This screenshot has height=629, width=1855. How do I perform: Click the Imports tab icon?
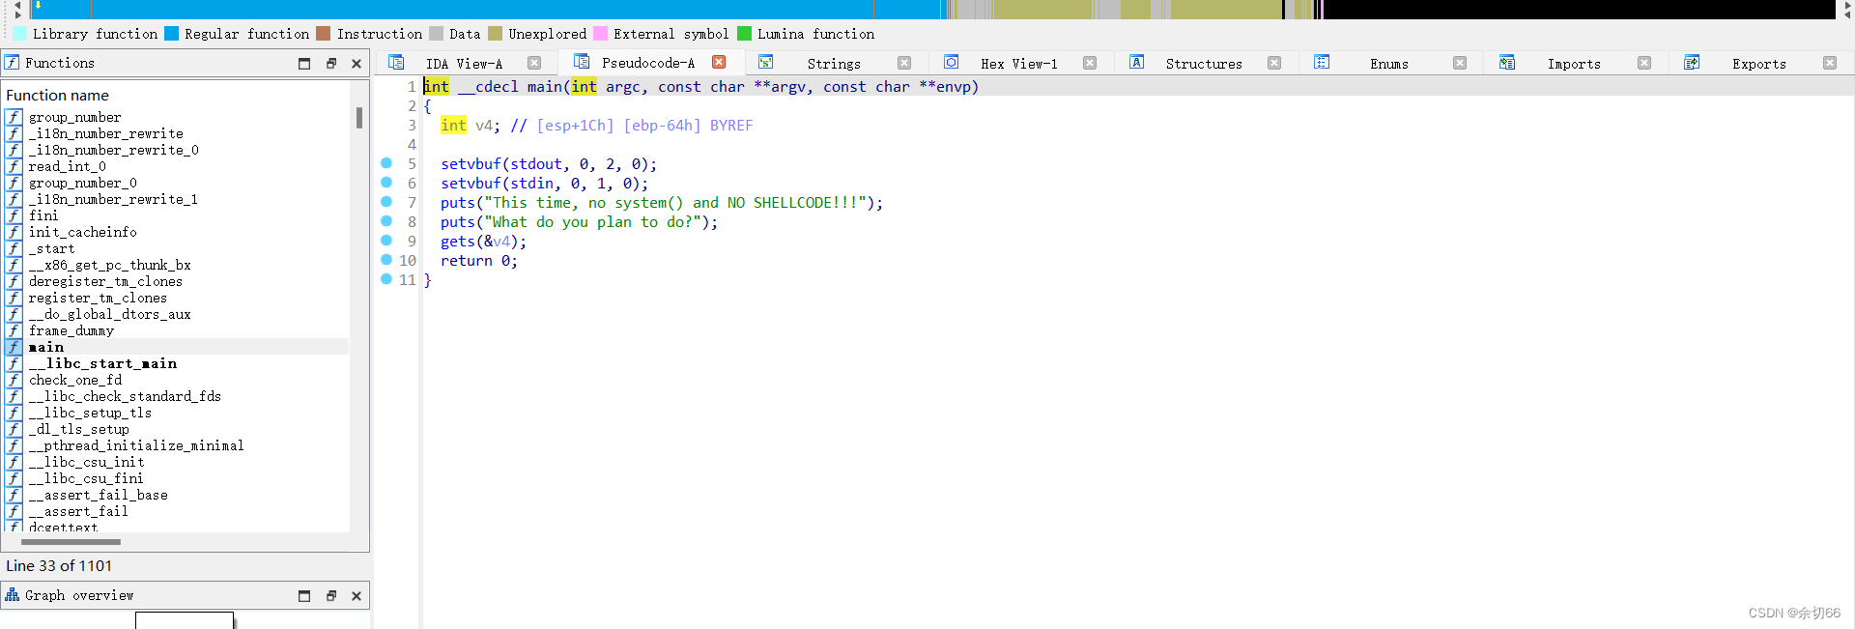(x=1507, y=62)
